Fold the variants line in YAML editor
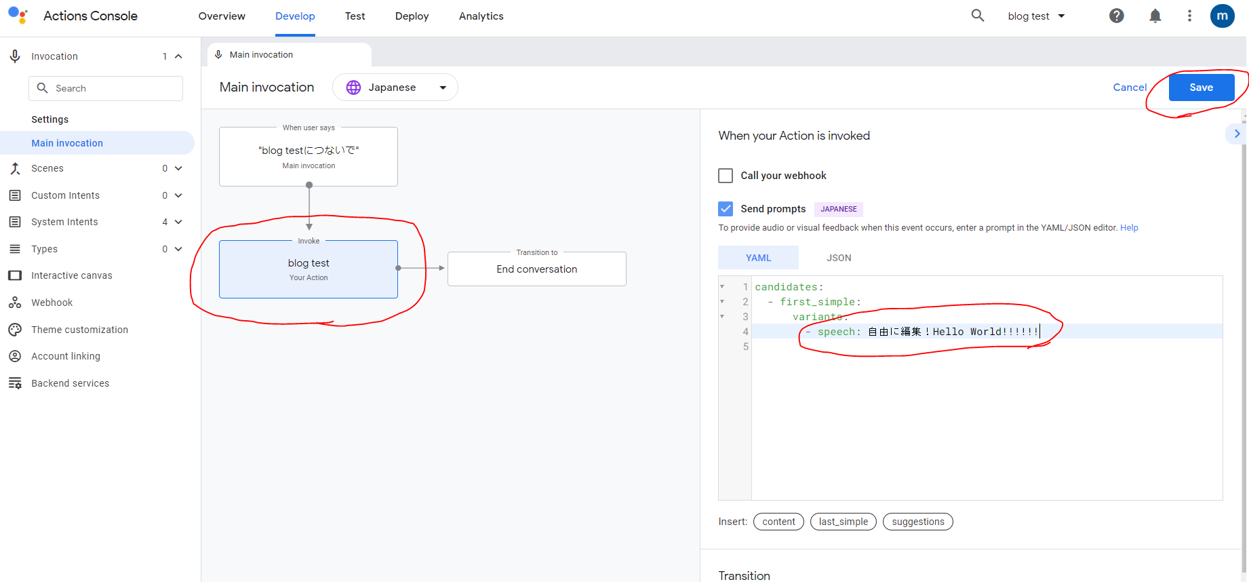This screenshot has height=582, width=1249. [x=722, y=317]
